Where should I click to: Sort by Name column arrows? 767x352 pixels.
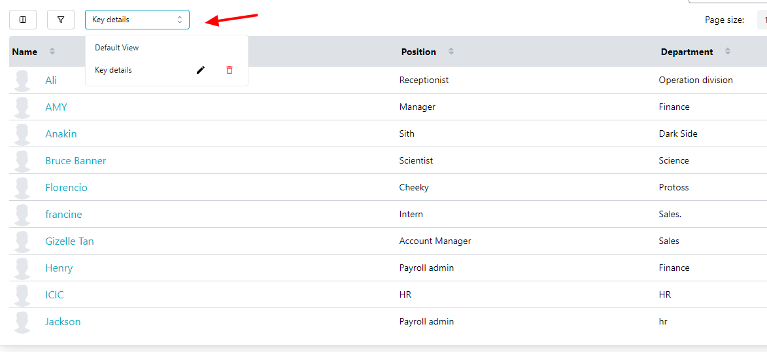point(52,52)
